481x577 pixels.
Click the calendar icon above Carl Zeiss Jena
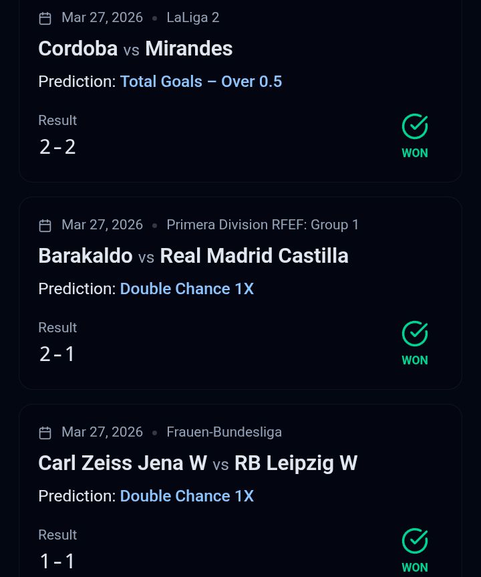tap(45, 433)
